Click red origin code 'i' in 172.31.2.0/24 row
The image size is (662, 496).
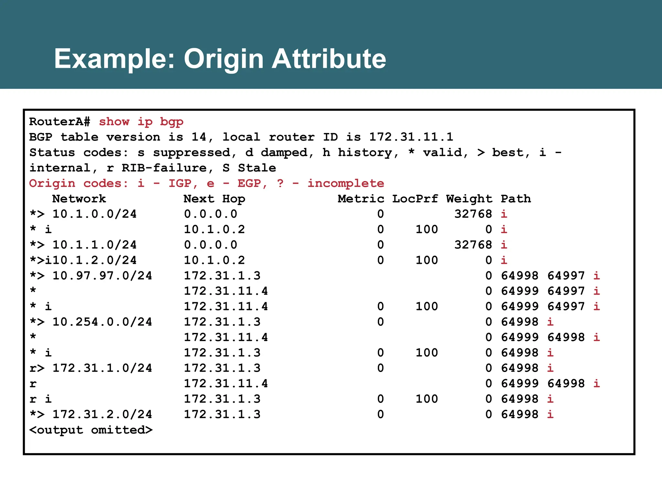click(550, 415)
